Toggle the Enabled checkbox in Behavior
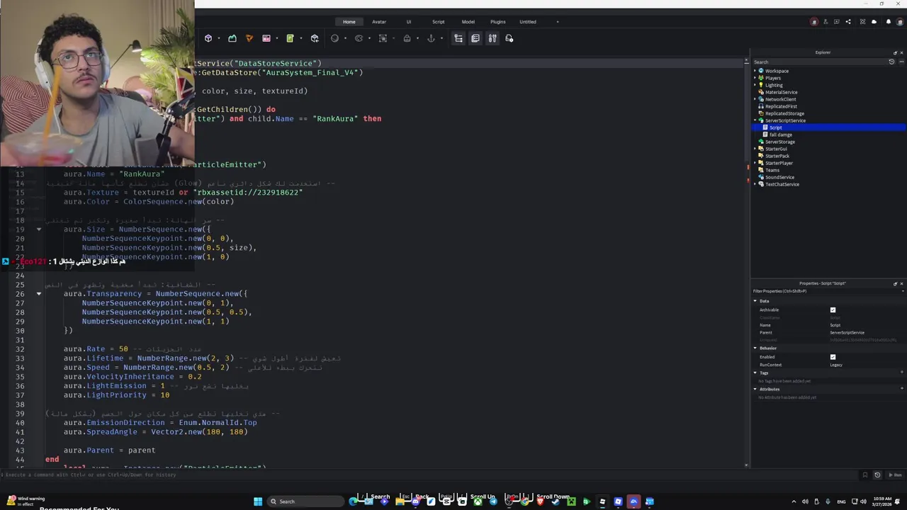Image resolution: width=907 pixels, height=510 pixels. [833, 357]
